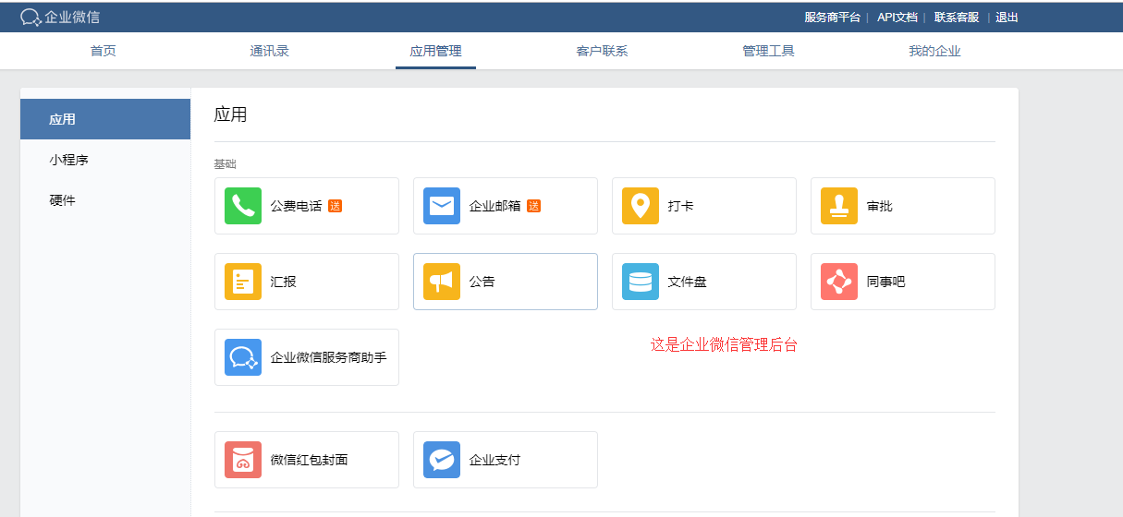Click the green 公费电话 phone icon
1123x517 pixels.
243,206
